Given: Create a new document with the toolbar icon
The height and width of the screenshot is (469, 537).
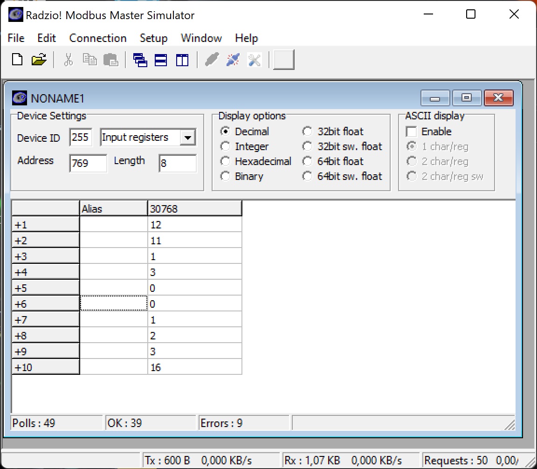Looking at the screenshot, I should coord(17,60).
